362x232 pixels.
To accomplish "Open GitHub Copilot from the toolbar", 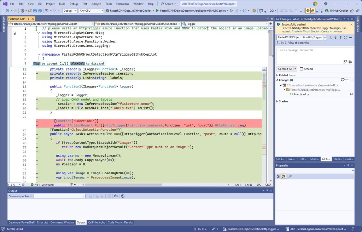I will [x=336, y=11].
